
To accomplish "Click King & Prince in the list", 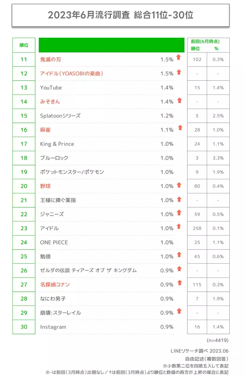I will pos(57,144).
